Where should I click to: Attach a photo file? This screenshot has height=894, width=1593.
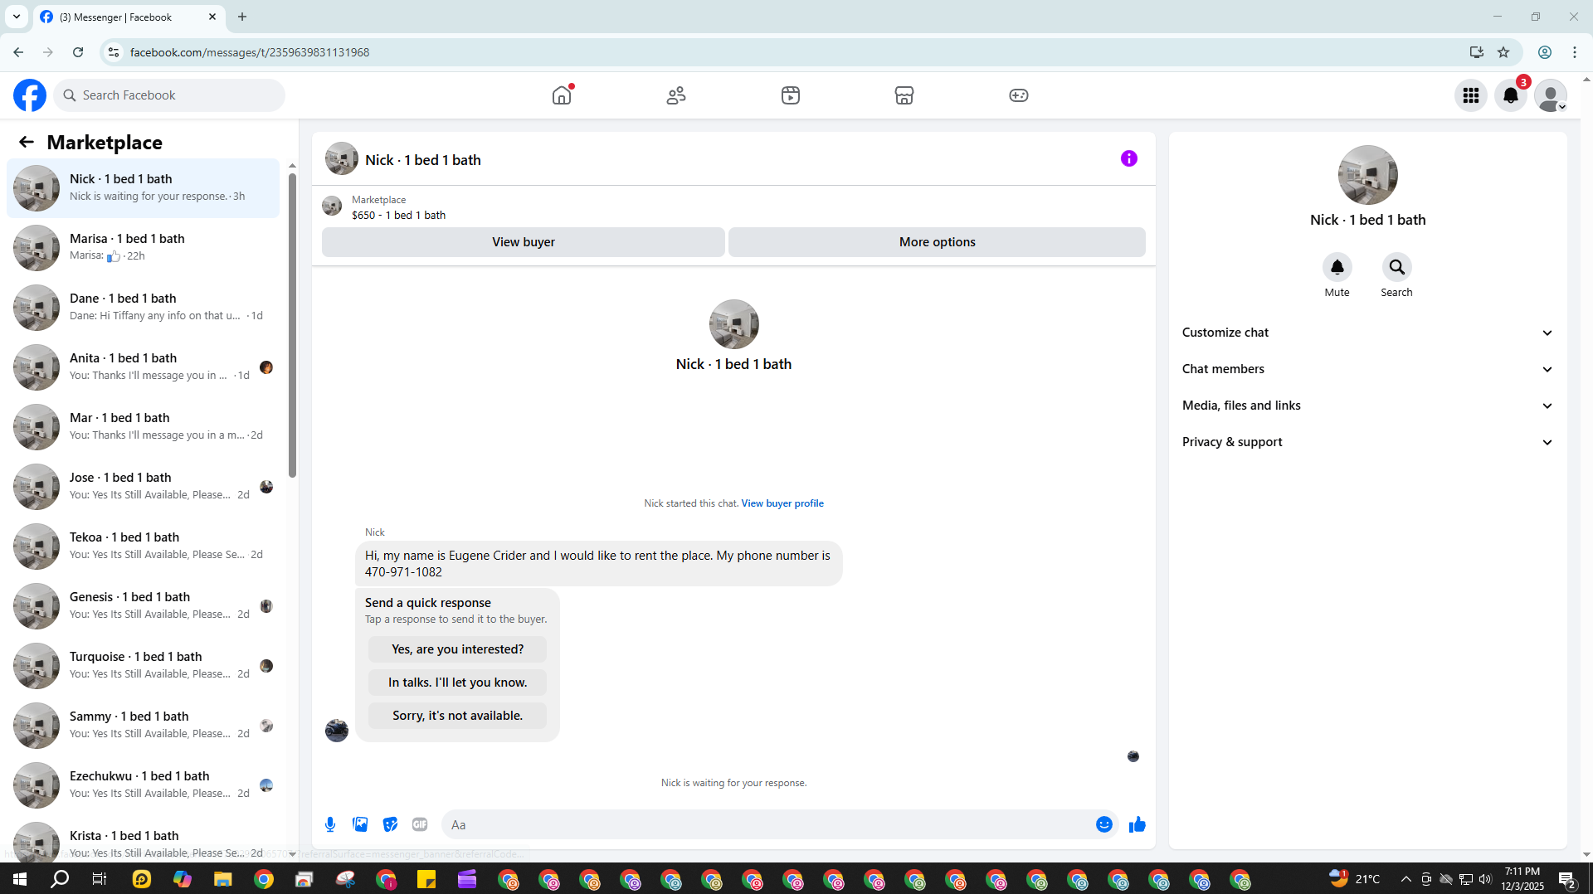(360, 824)
